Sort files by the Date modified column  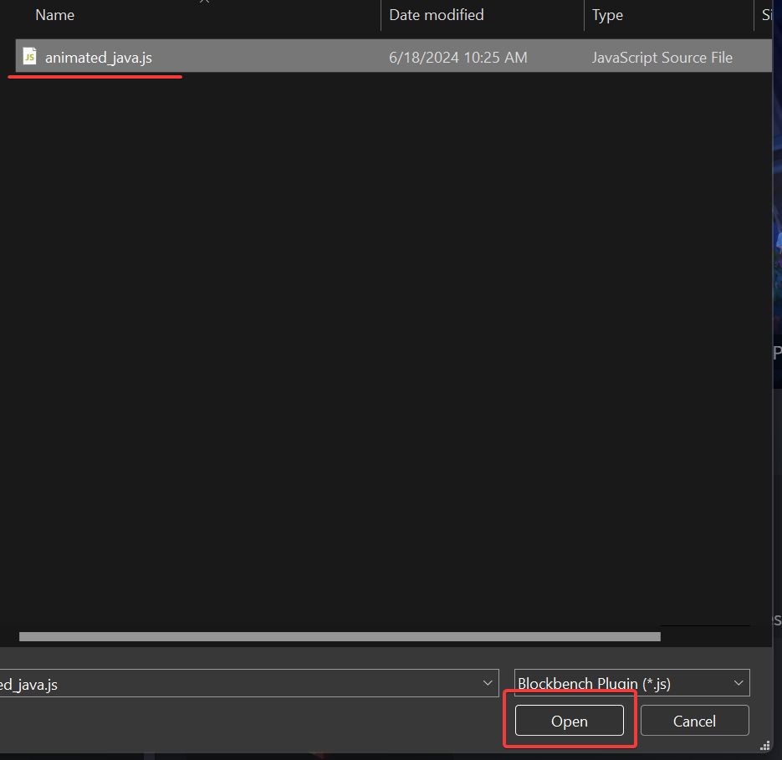[436, 15]
